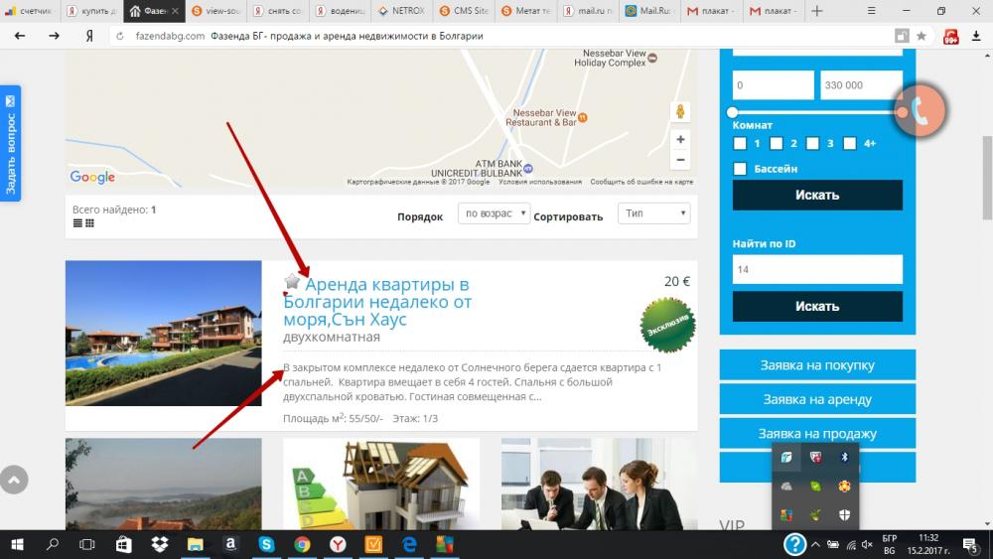Viewport: 993px width, 559px height.
Task: Enable the Бассейн checkbox
Action: pyautogui.click(x=740, y=169)
